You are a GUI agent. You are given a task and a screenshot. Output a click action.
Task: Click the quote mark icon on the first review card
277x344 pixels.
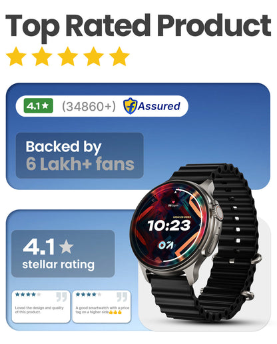61,297
